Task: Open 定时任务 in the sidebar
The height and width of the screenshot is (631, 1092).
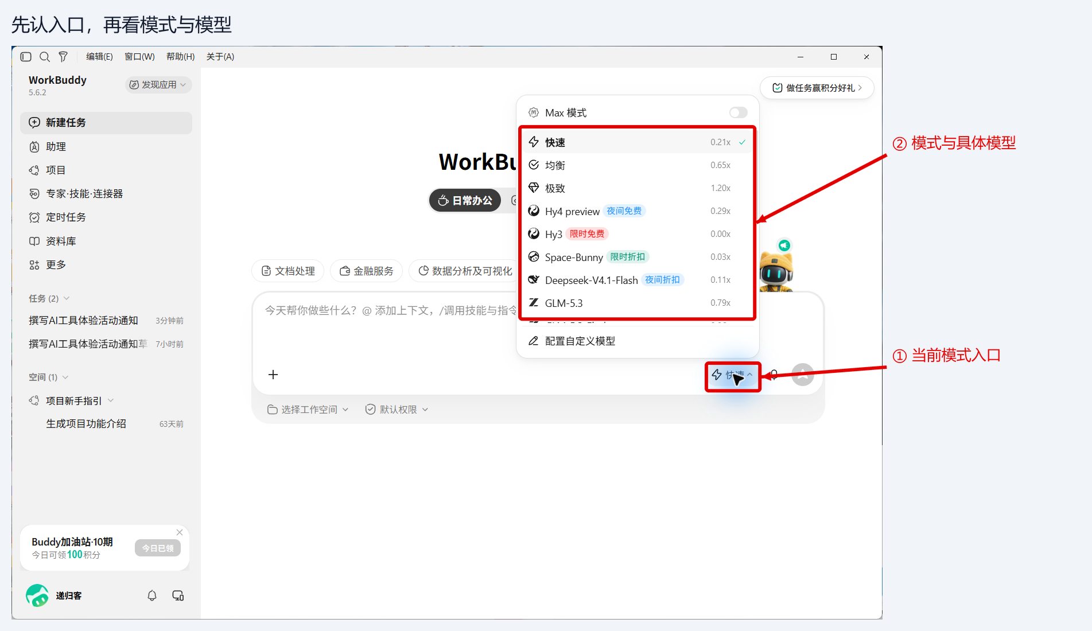Action: [x=106, y=217]
